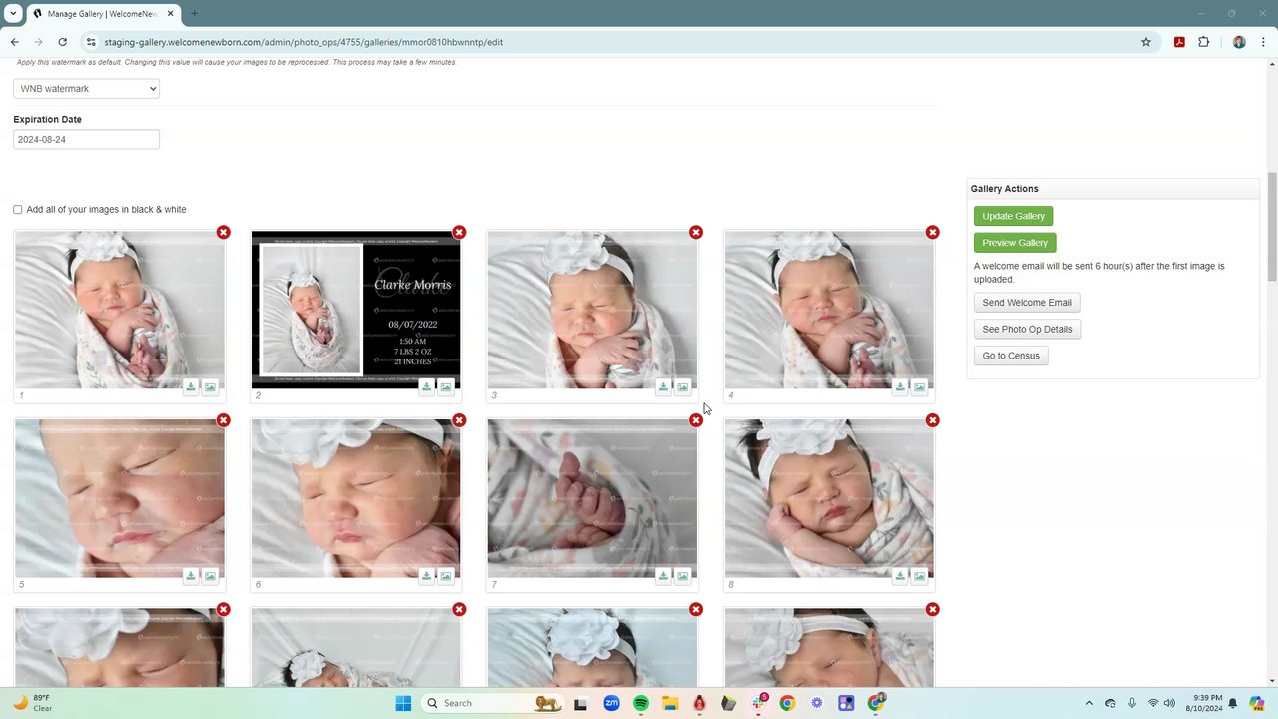Open the Chrome profile avatar

coord(1239,42)
